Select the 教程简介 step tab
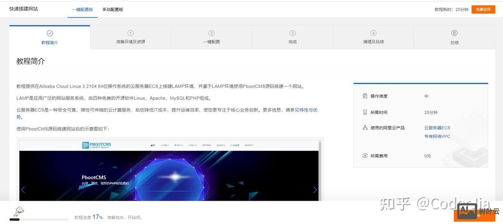The image size is (503, 224). pyautogui.click(x=50, y=38)
